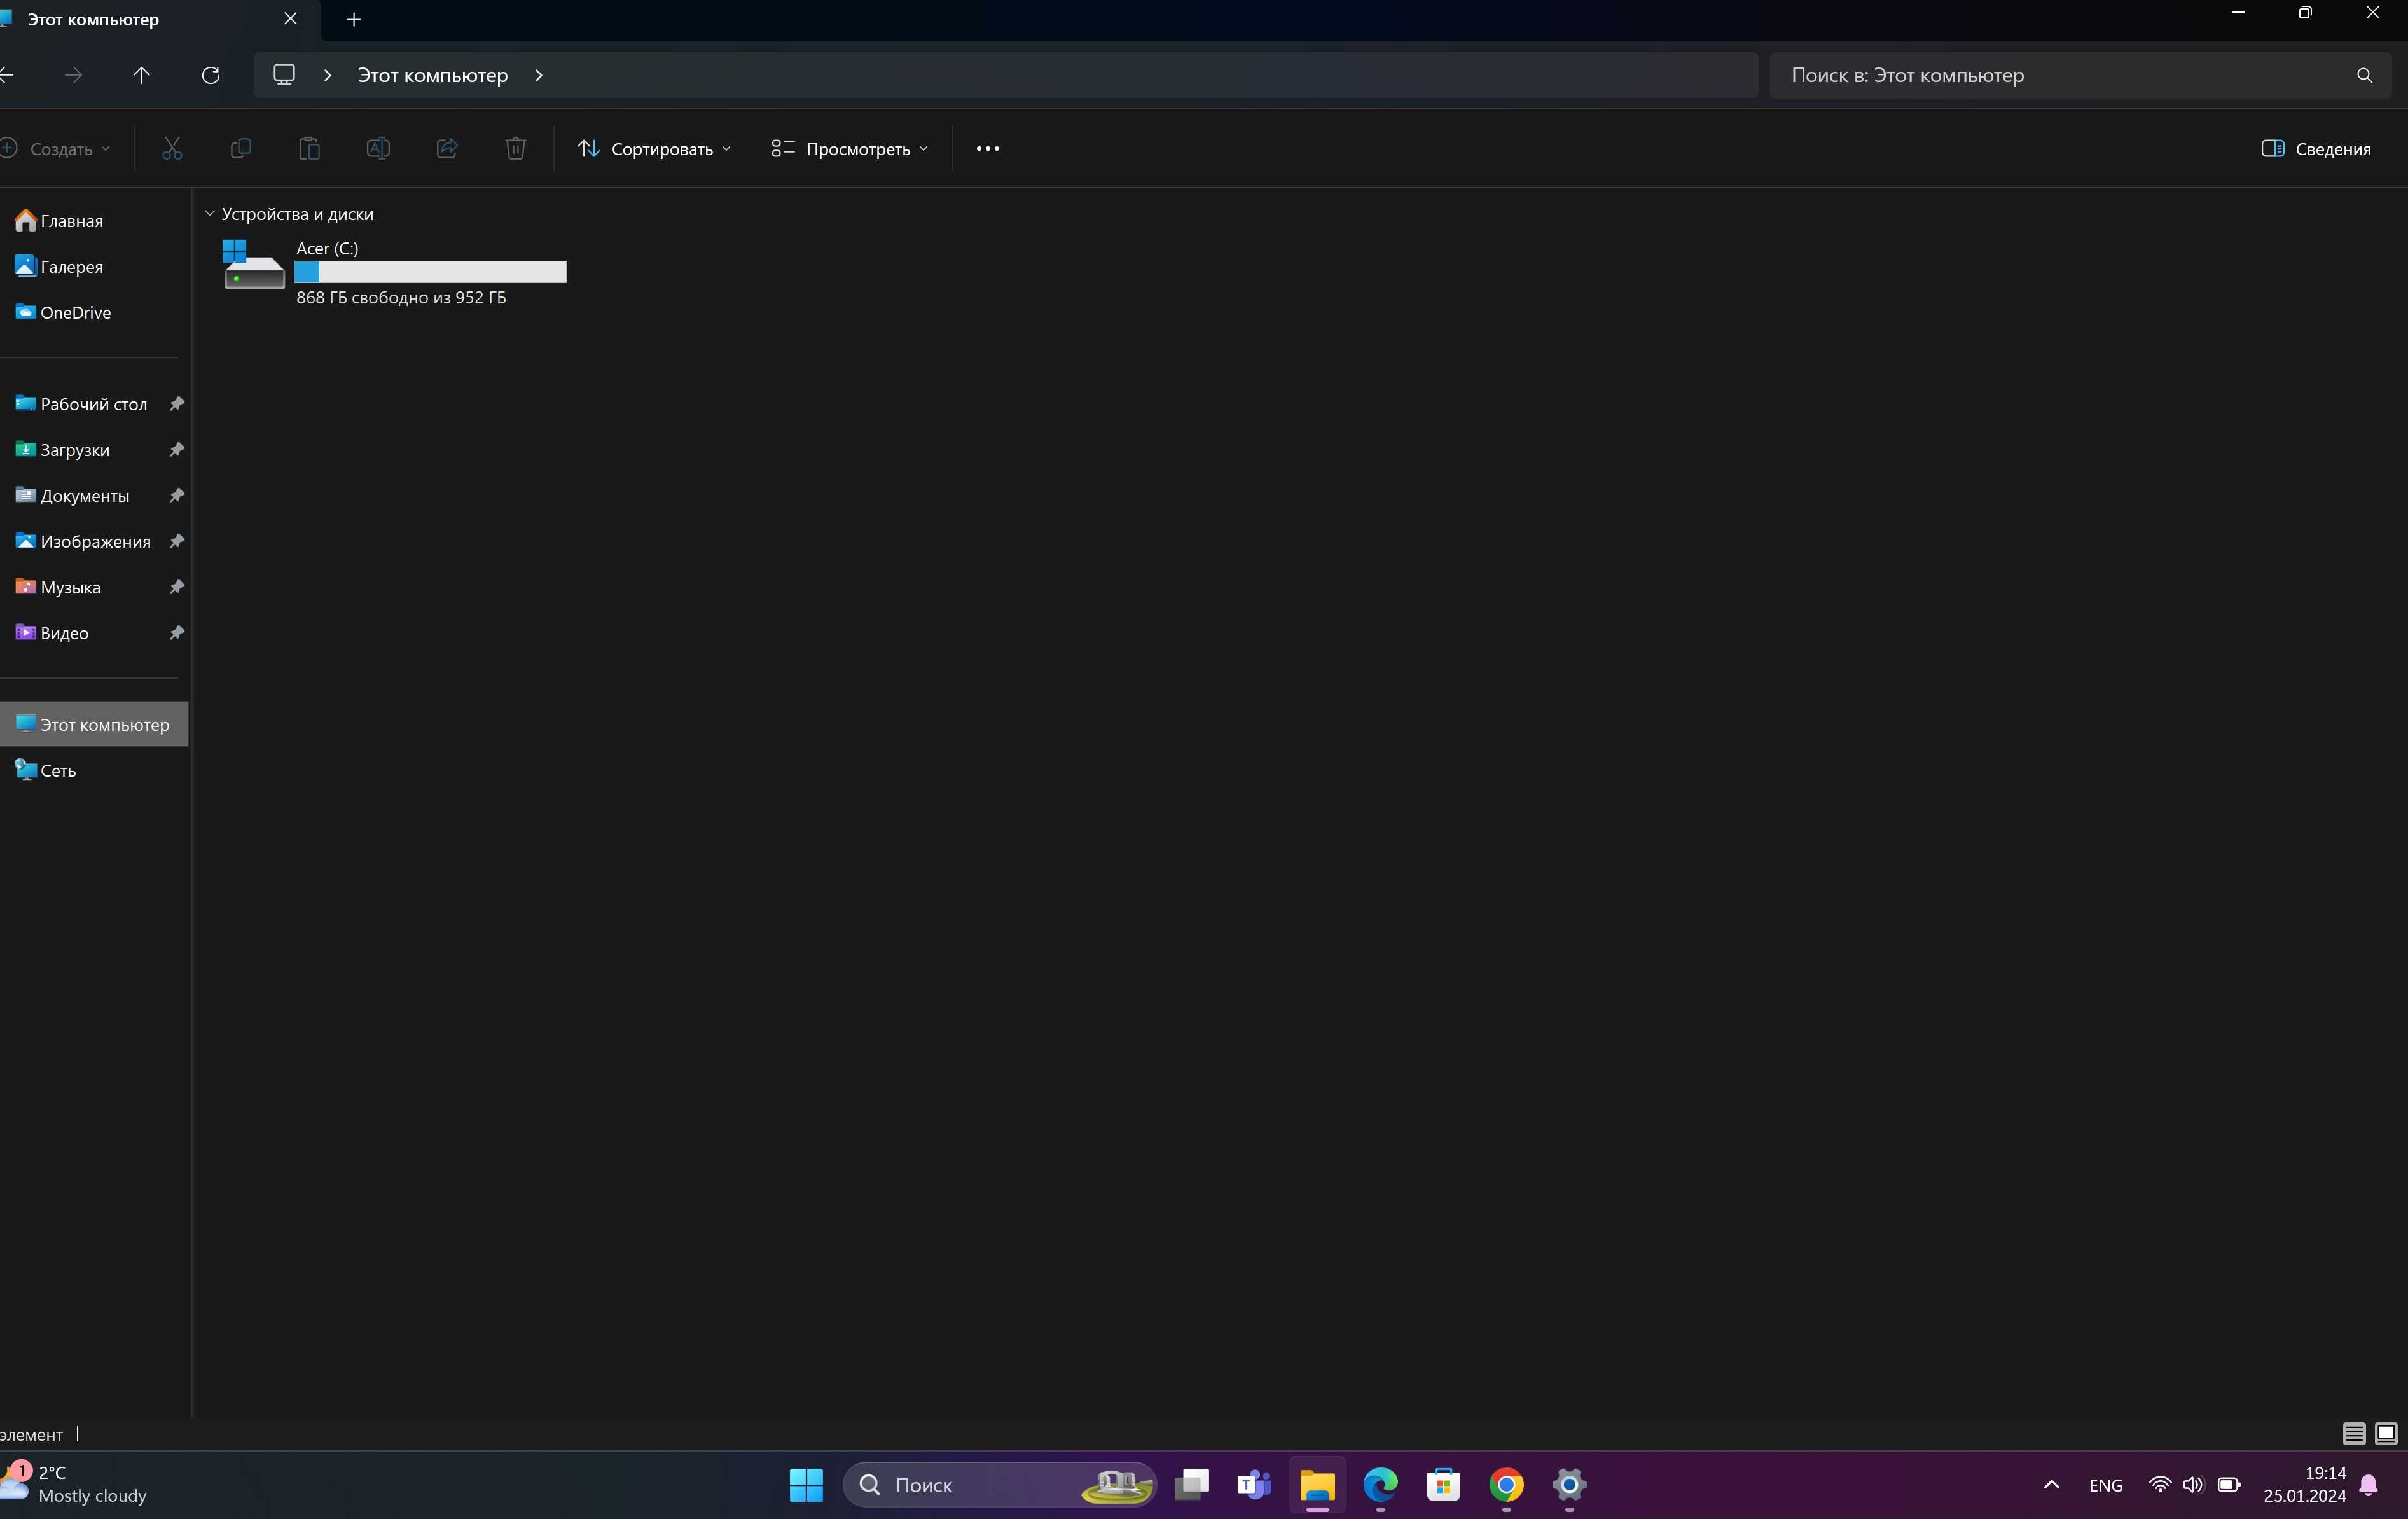Unpin Загрузки pin icon
Image resolution: width=2408 pixels, height=1519 pixels.
[x=176, y=450]
